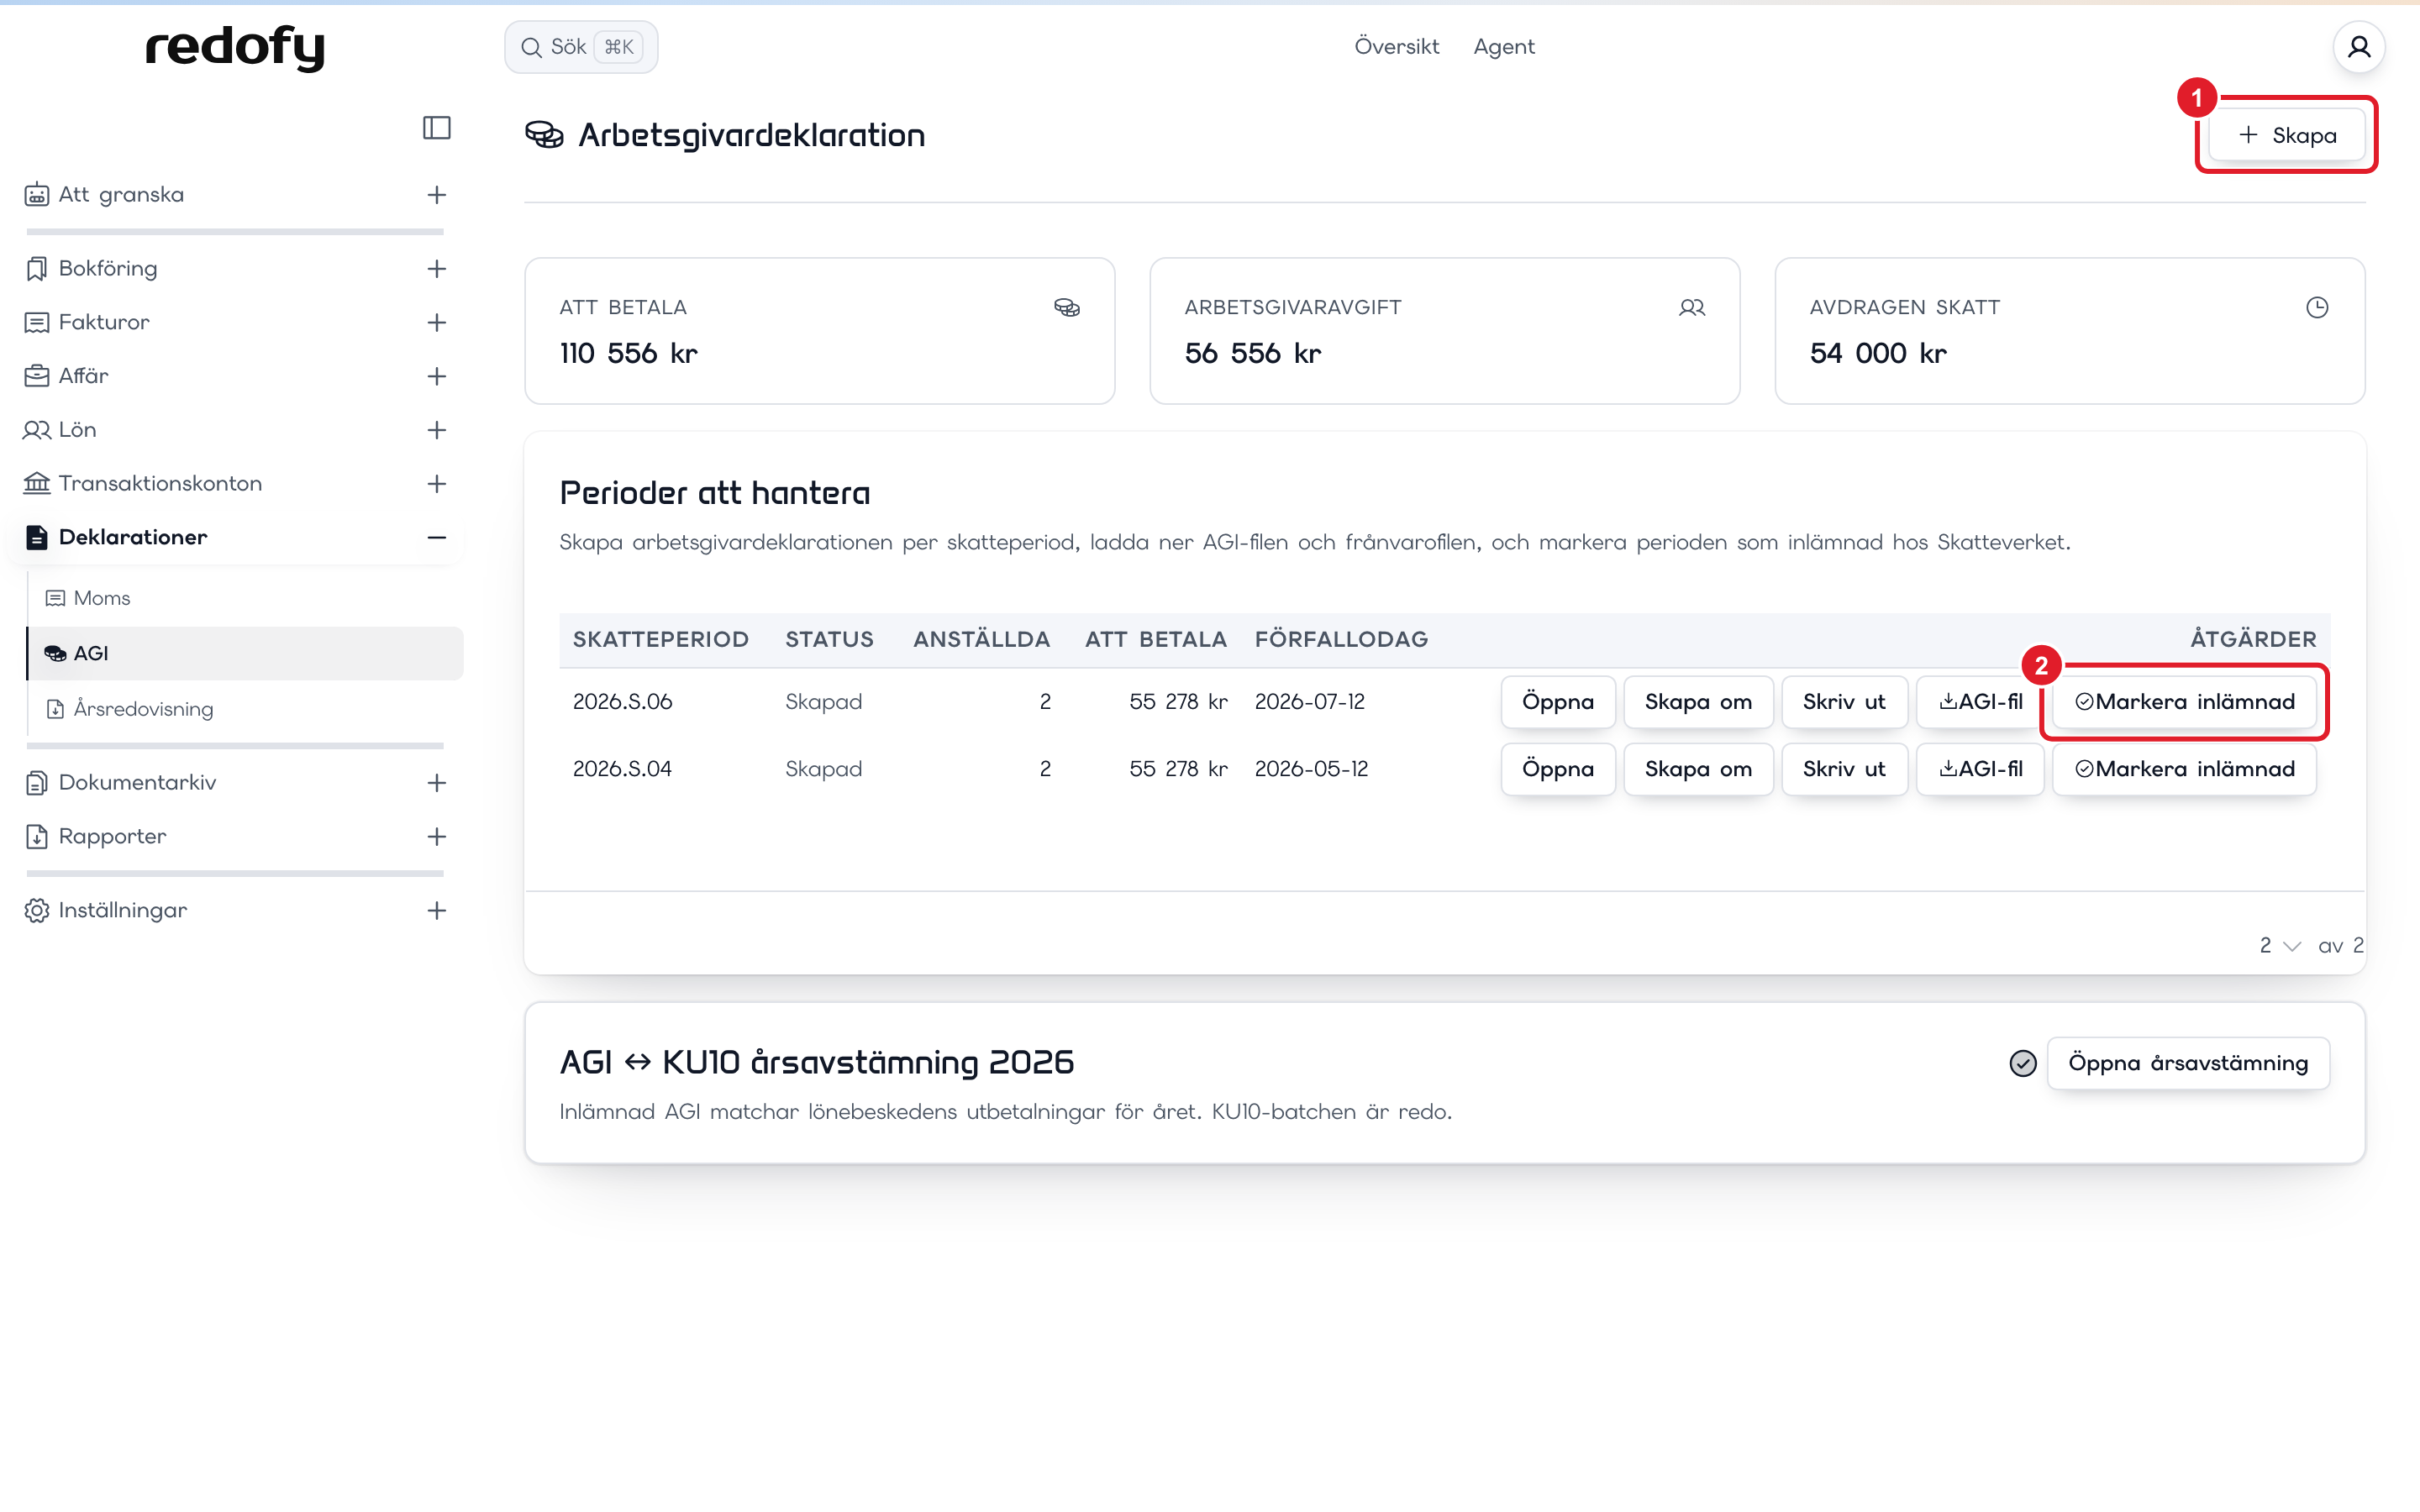Click the Rapporter download-file icon

tap(37, 836)
